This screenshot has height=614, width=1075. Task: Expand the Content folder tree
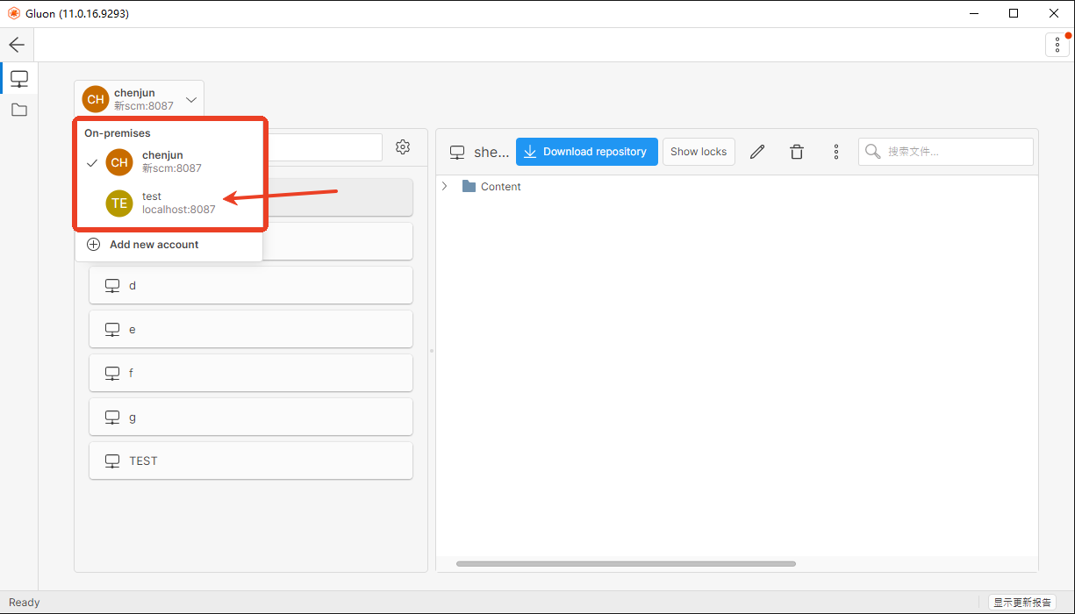click(x=445, y=186)
